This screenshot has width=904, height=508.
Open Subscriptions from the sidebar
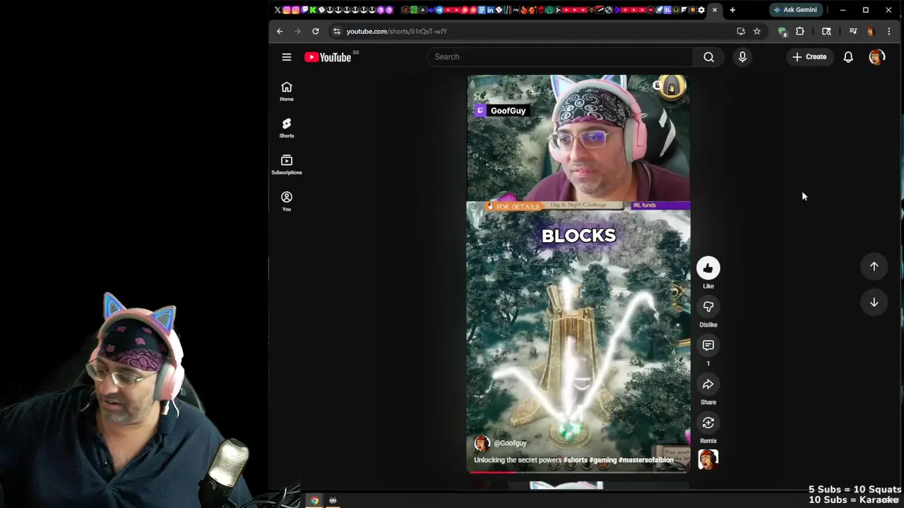(287, 164)
